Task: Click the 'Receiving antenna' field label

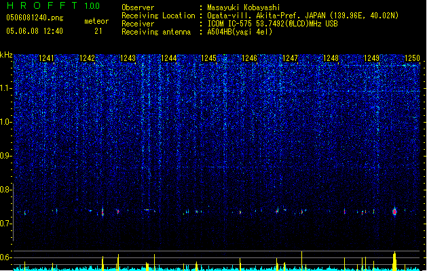Action: coord(156,32)
